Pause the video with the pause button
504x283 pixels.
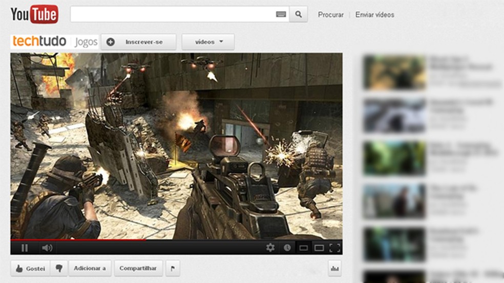pos(25,248)
